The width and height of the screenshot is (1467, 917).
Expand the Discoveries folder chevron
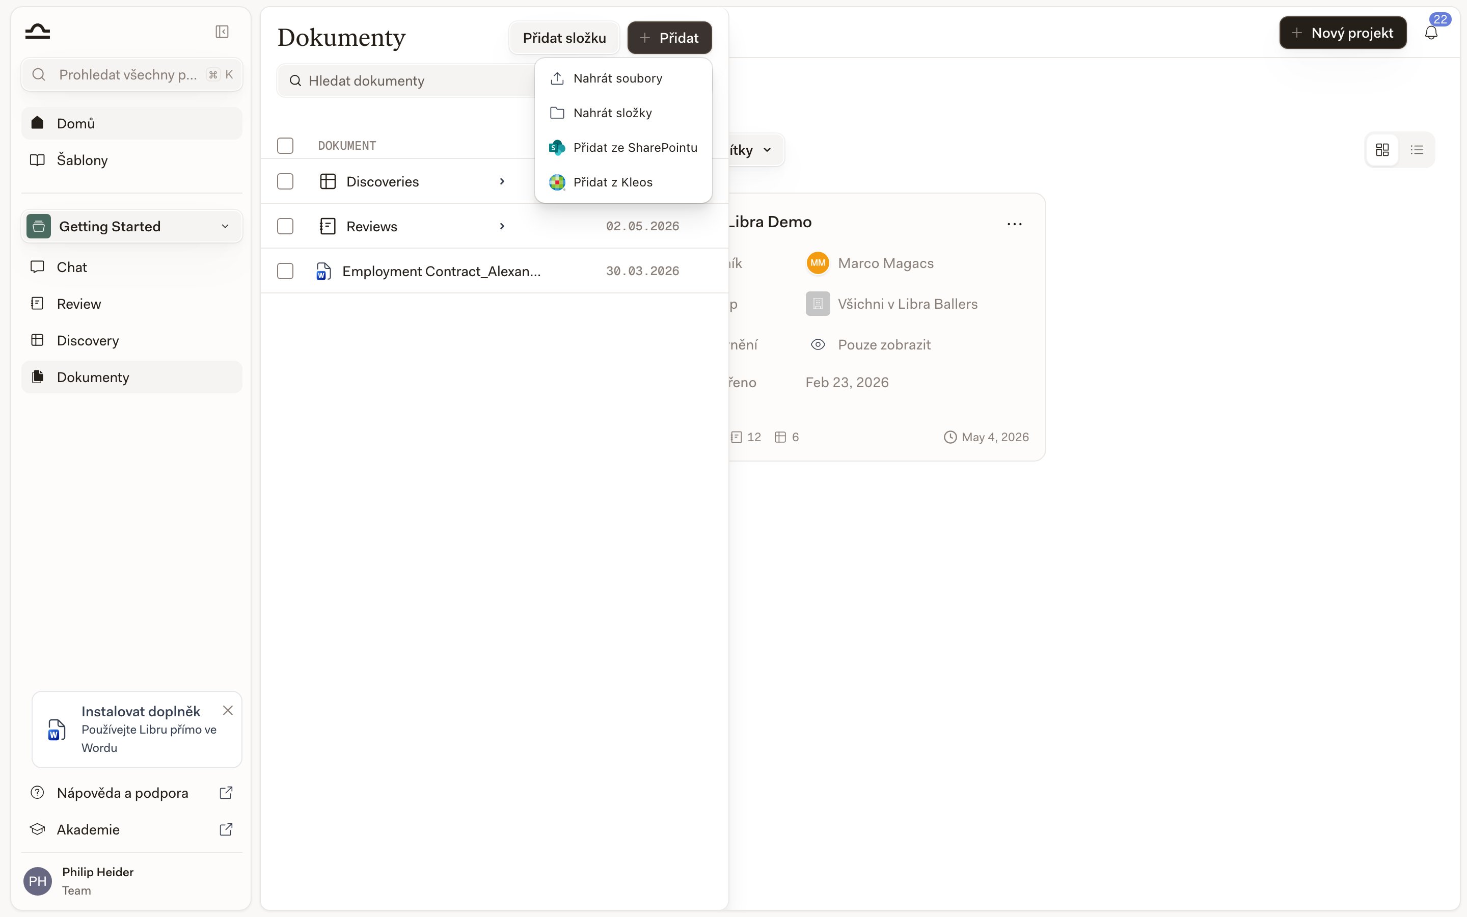point(502,181)
